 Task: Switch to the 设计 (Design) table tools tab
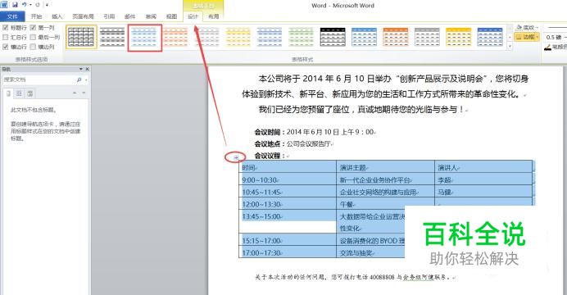click(x=193, y=16)
